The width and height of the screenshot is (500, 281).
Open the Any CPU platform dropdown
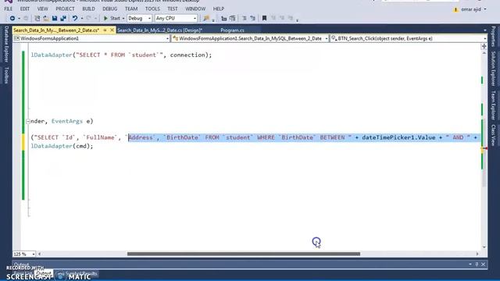pyautogui.click(x=176, y=19)
